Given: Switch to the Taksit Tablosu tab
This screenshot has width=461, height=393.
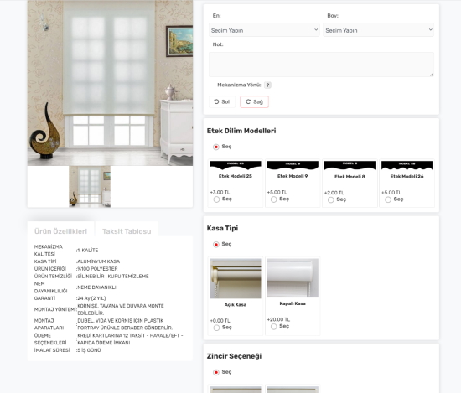Looking at the screenshot, I should (127, 231).
